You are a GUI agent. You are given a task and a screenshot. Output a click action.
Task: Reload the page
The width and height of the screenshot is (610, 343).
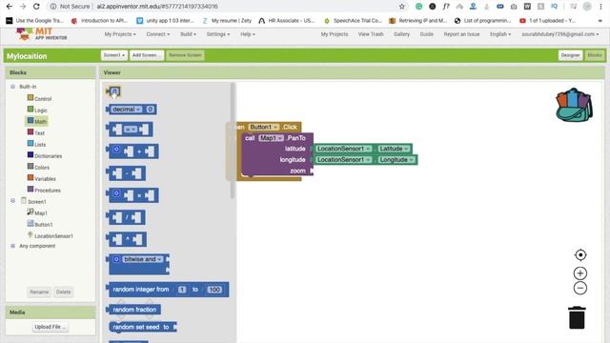36,7
